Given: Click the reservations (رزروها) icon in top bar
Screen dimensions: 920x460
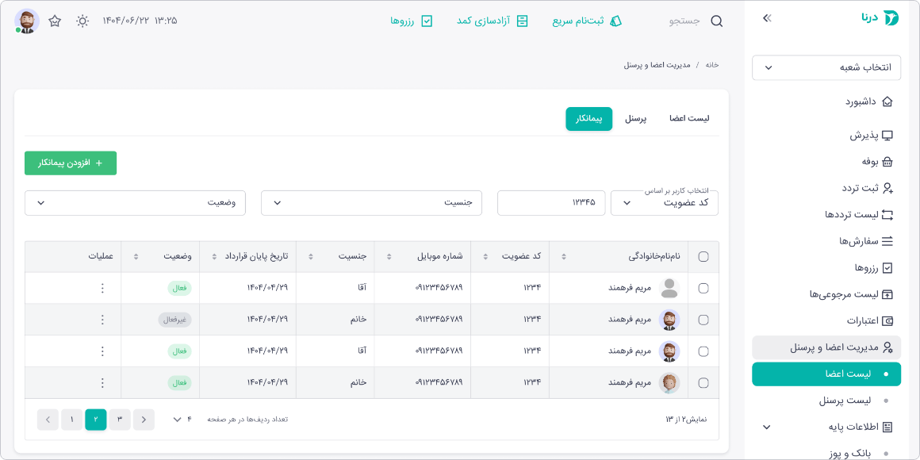Looking at the screenshot, I should click(427, 21).
